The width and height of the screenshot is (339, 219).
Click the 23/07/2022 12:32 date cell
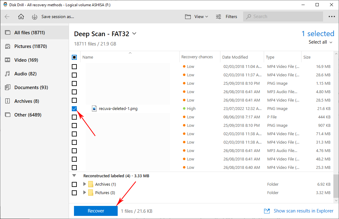pyautogui.click(x=242, y=108)
